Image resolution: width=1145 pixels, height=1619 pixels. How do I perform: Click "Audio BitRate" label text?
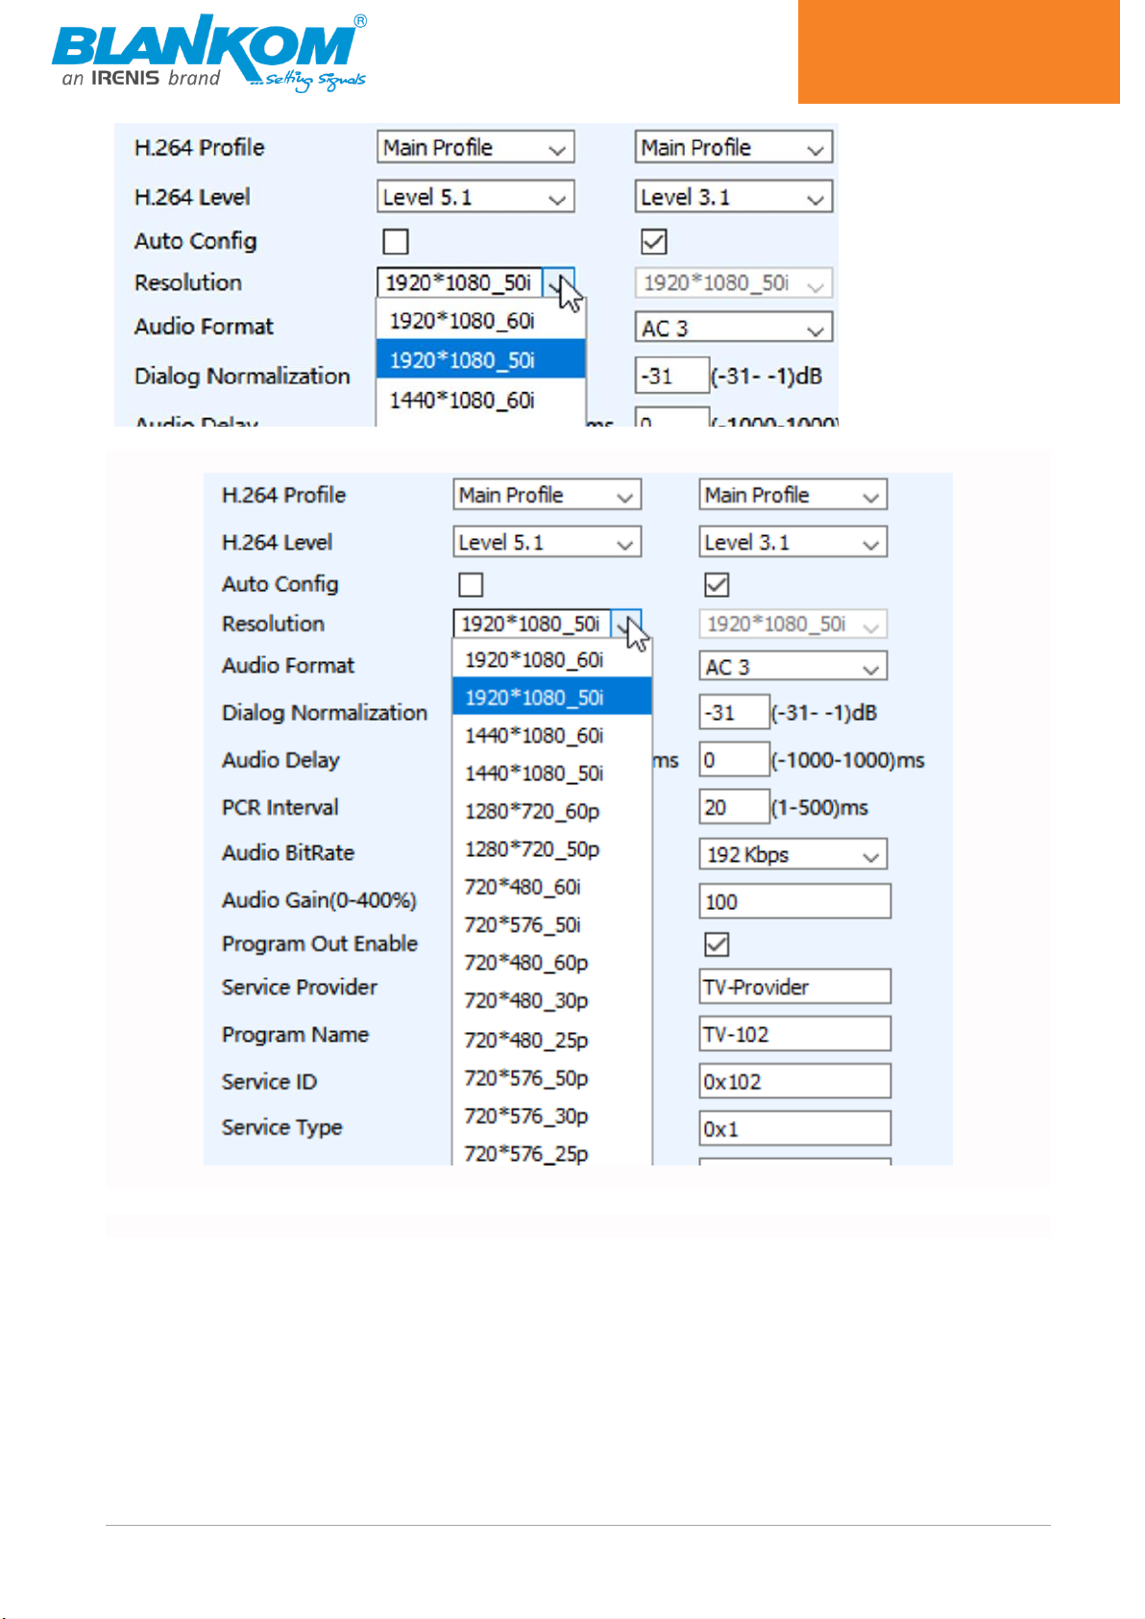288,852
